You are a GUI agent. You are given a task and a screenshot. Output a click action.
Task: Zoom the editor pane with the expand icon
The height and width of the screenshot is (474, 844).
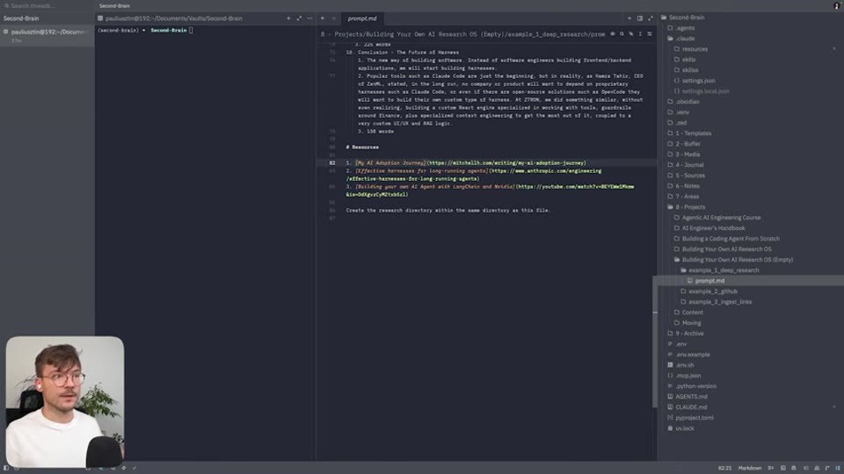click(651, 18)
